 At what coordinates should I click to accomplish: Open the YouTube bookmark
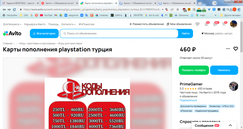click(46, 15)
